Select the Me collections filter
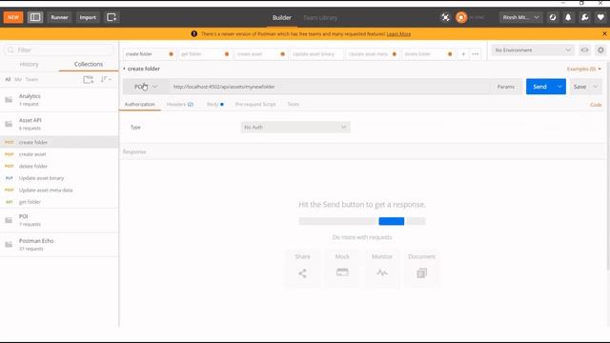This screenshot has width=610, height=343. coord(18,79)
